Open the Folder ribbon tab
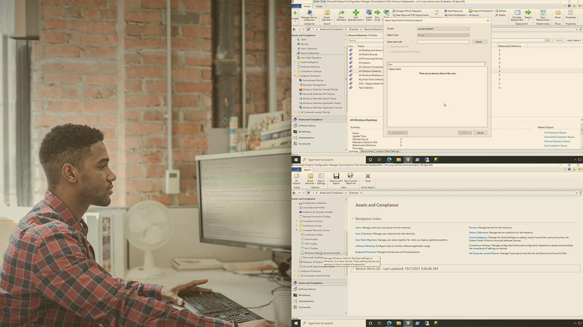Screen dimensions: 583x327 319,6
